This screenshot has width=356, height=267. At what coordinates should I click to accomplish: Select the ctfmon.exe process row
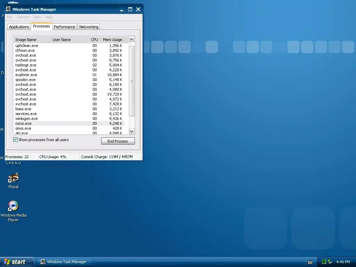(69, 50)
